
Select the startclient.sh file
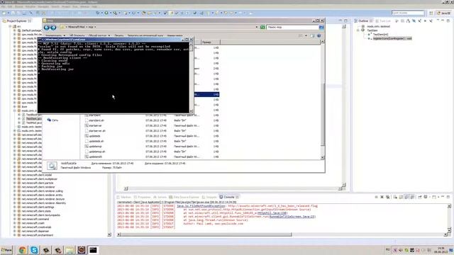click(x=96, y=120)
